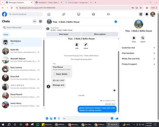Open WhatsApp from the taskbar

(x=38, y=124)
